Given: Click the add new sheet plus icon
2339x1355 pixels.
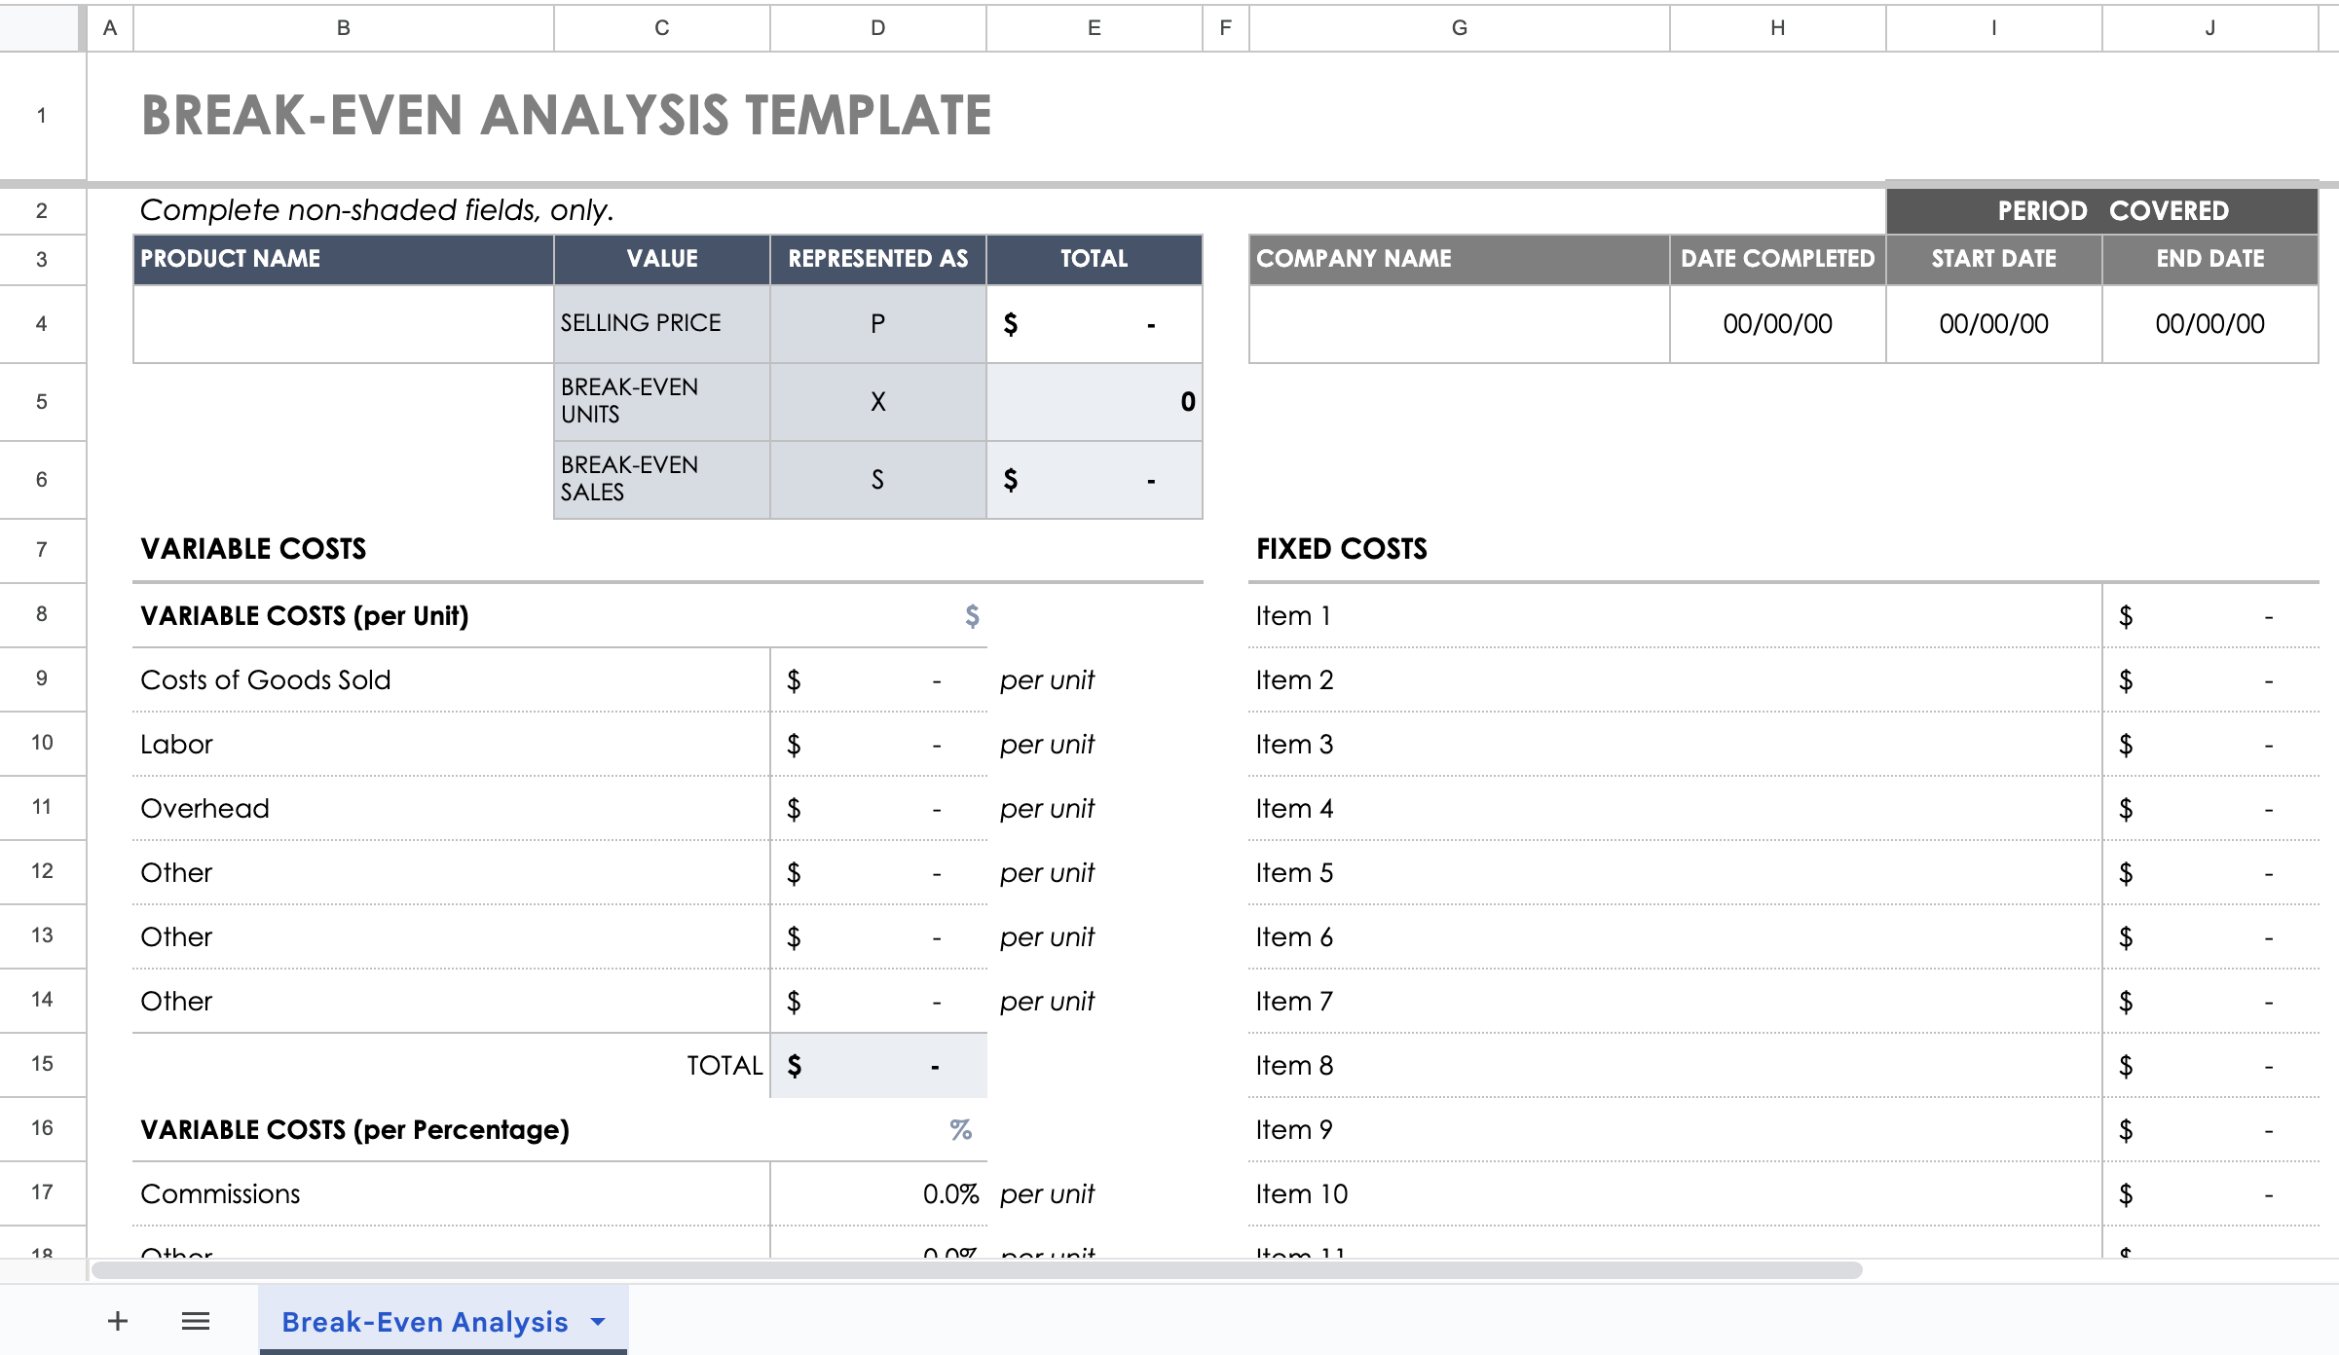Looking at the screenshot, I should pyautogui.click(x=118, y=1321).
